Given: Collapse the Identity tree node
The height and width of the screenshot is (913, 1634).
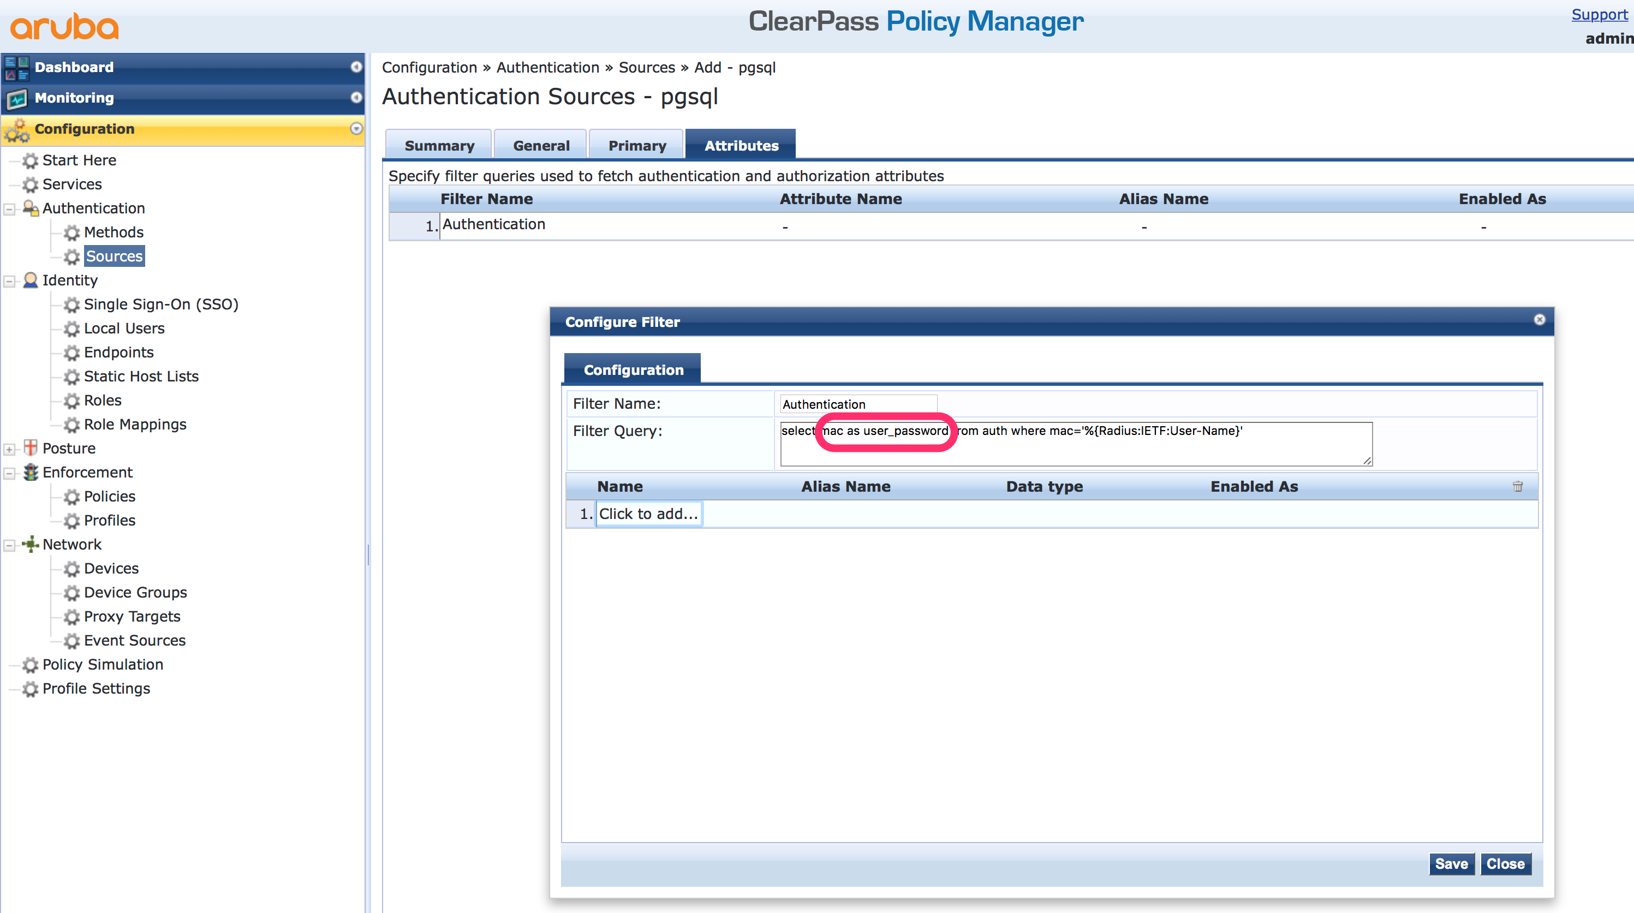Looking at the screenshot, I should (x=9, y=281).
